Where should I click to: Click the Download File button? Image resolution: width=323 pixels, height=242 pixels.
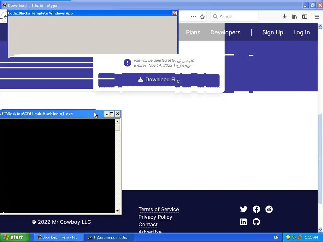[x=159, y=80]
